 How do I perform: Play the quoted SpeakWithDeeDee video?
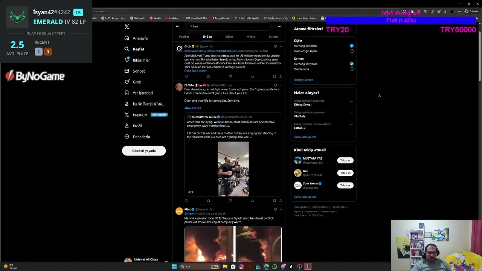tap(233, 169)
